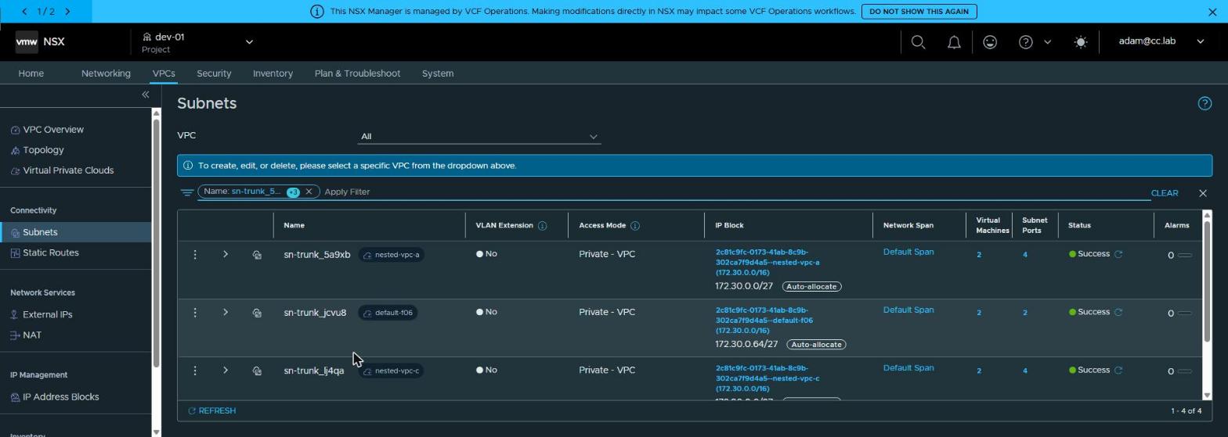Go to next notification arrow
The height and width of the screenshot is (437, 1228).
click(67, 12)
